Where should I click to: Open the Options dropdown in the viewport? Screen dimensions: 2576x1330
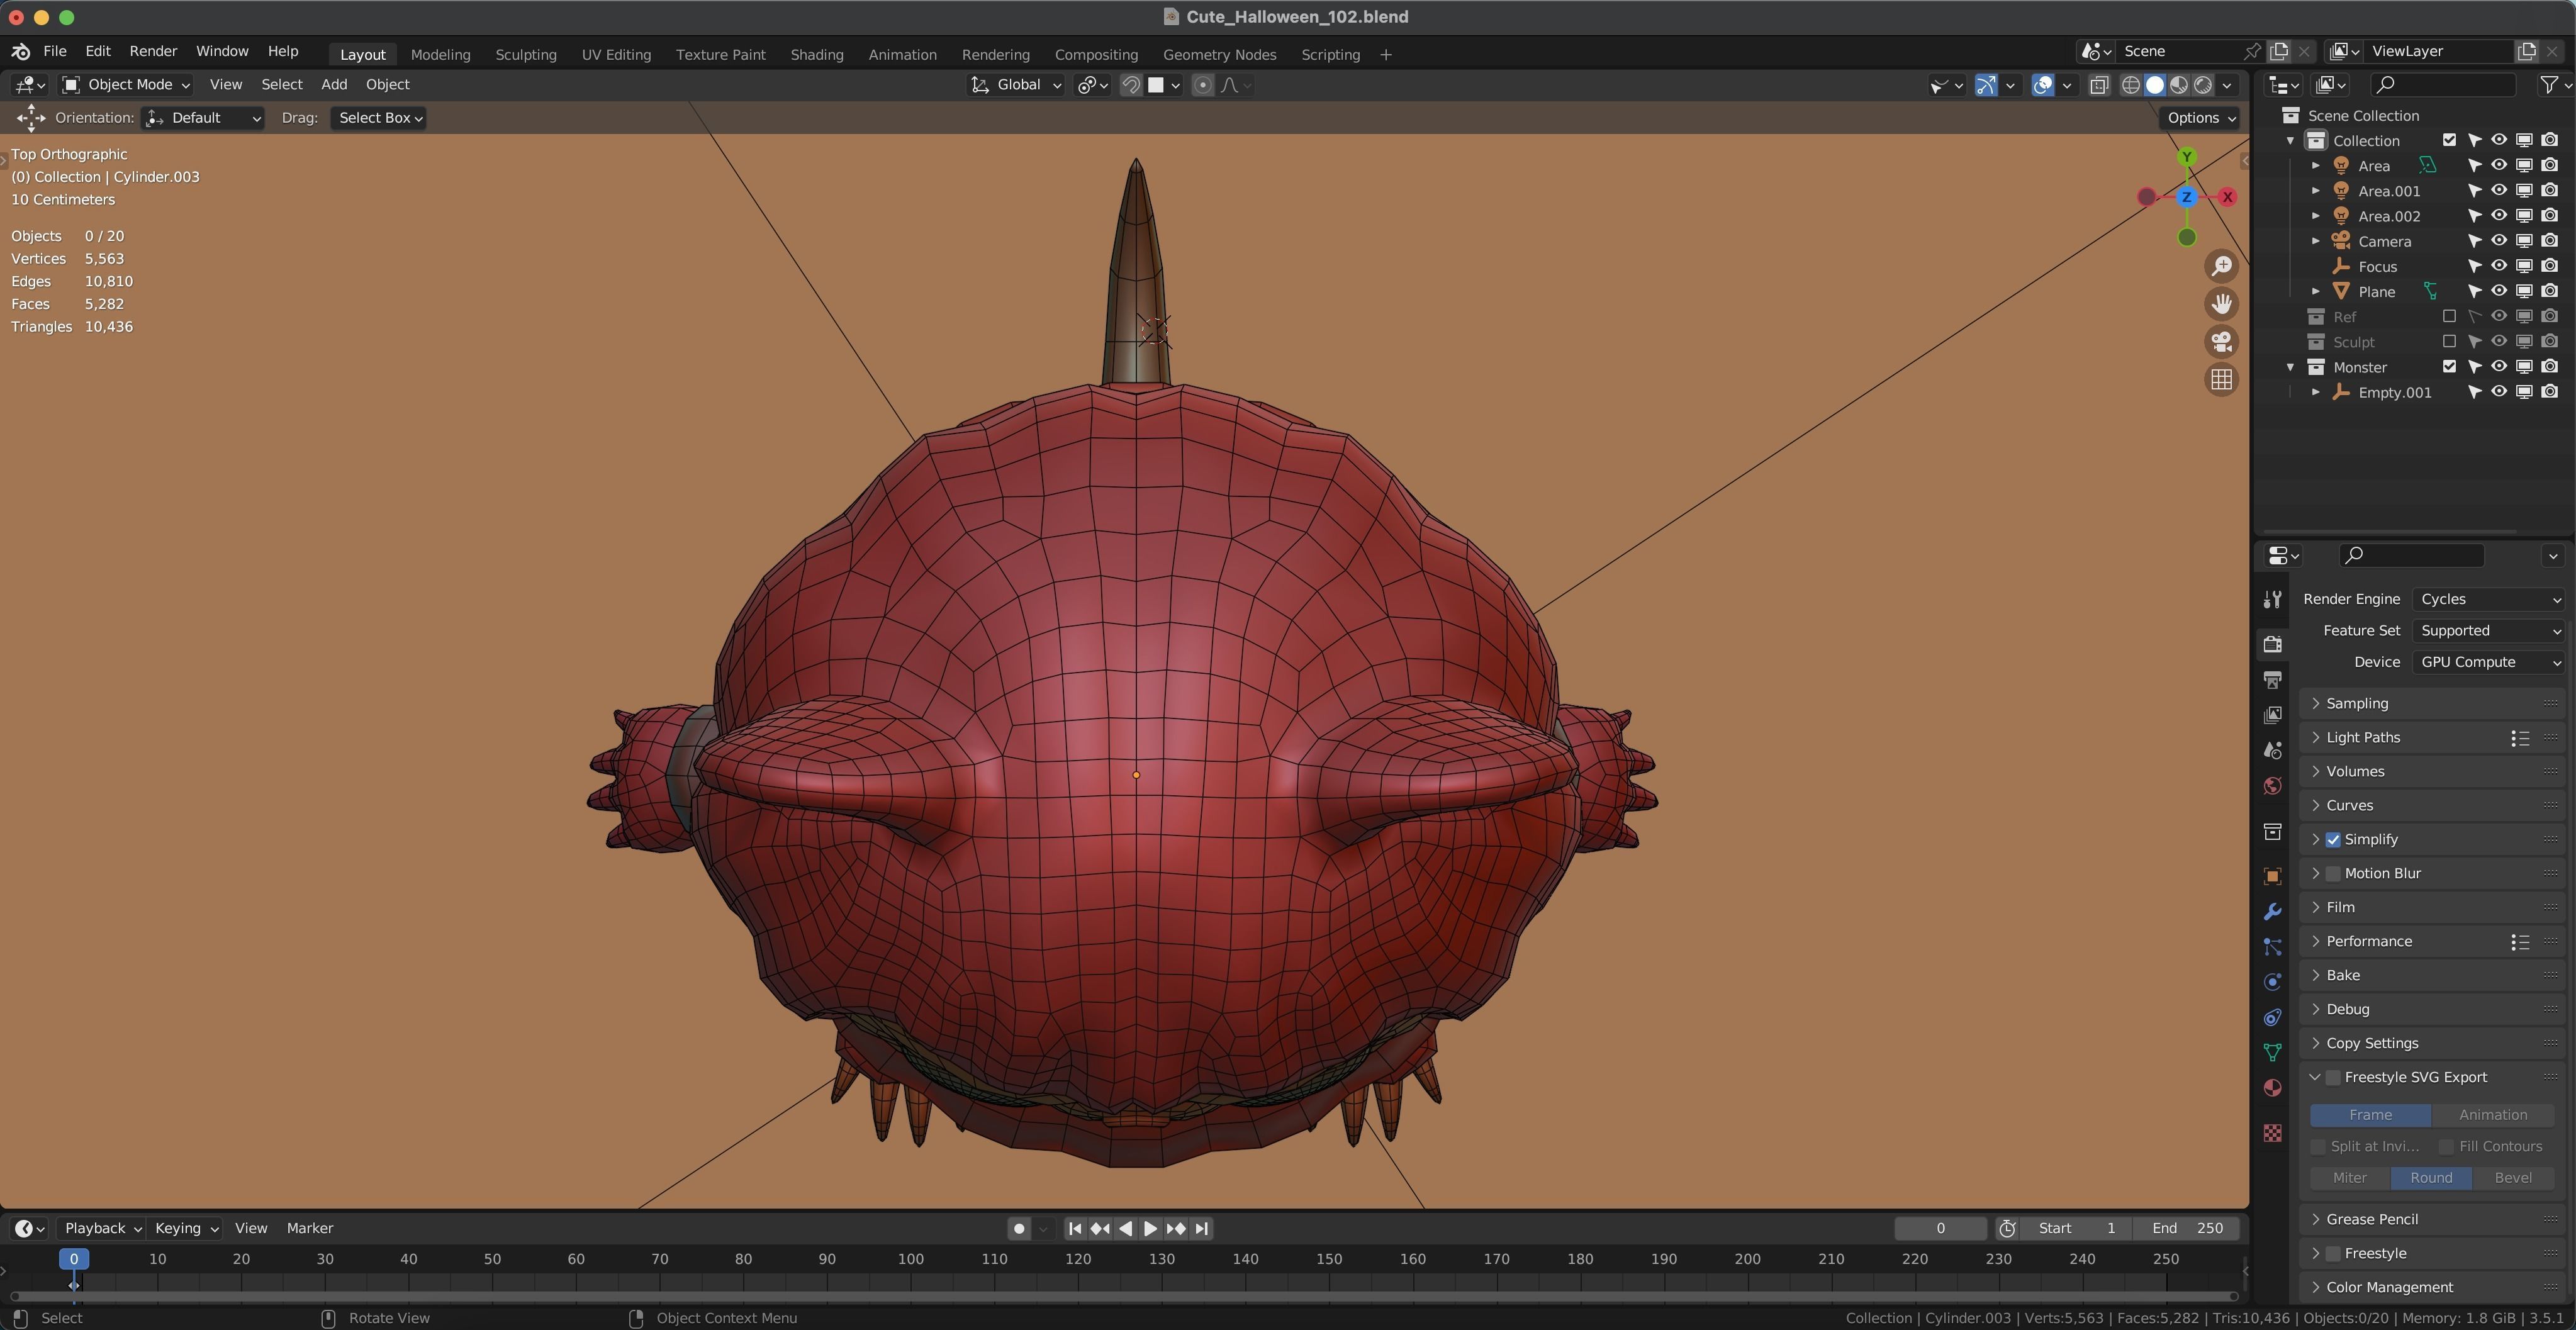point(2201,118)
